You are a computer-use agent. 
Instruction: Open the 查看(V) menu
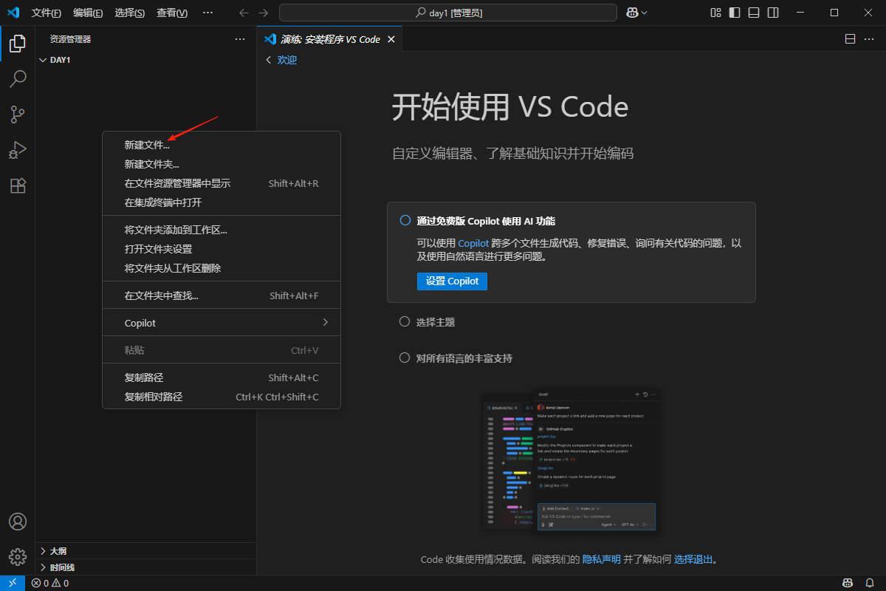pos(172,13)
